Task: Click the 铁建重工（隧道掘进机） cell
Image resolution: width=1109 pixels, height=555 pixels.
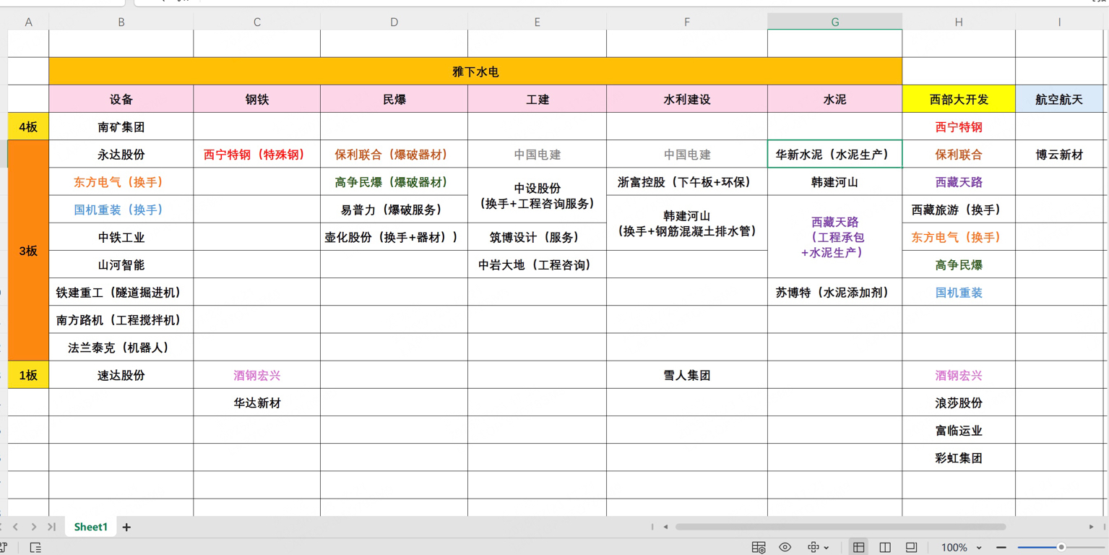Action: pos(121,292)
